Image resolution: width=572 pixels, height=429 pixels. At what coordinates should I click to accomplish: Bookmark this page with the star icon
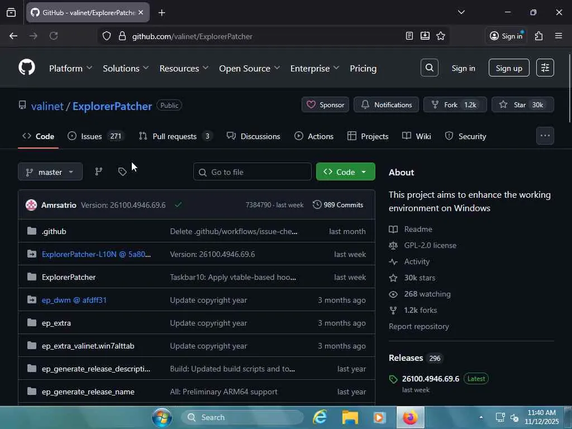click(441, 36)
